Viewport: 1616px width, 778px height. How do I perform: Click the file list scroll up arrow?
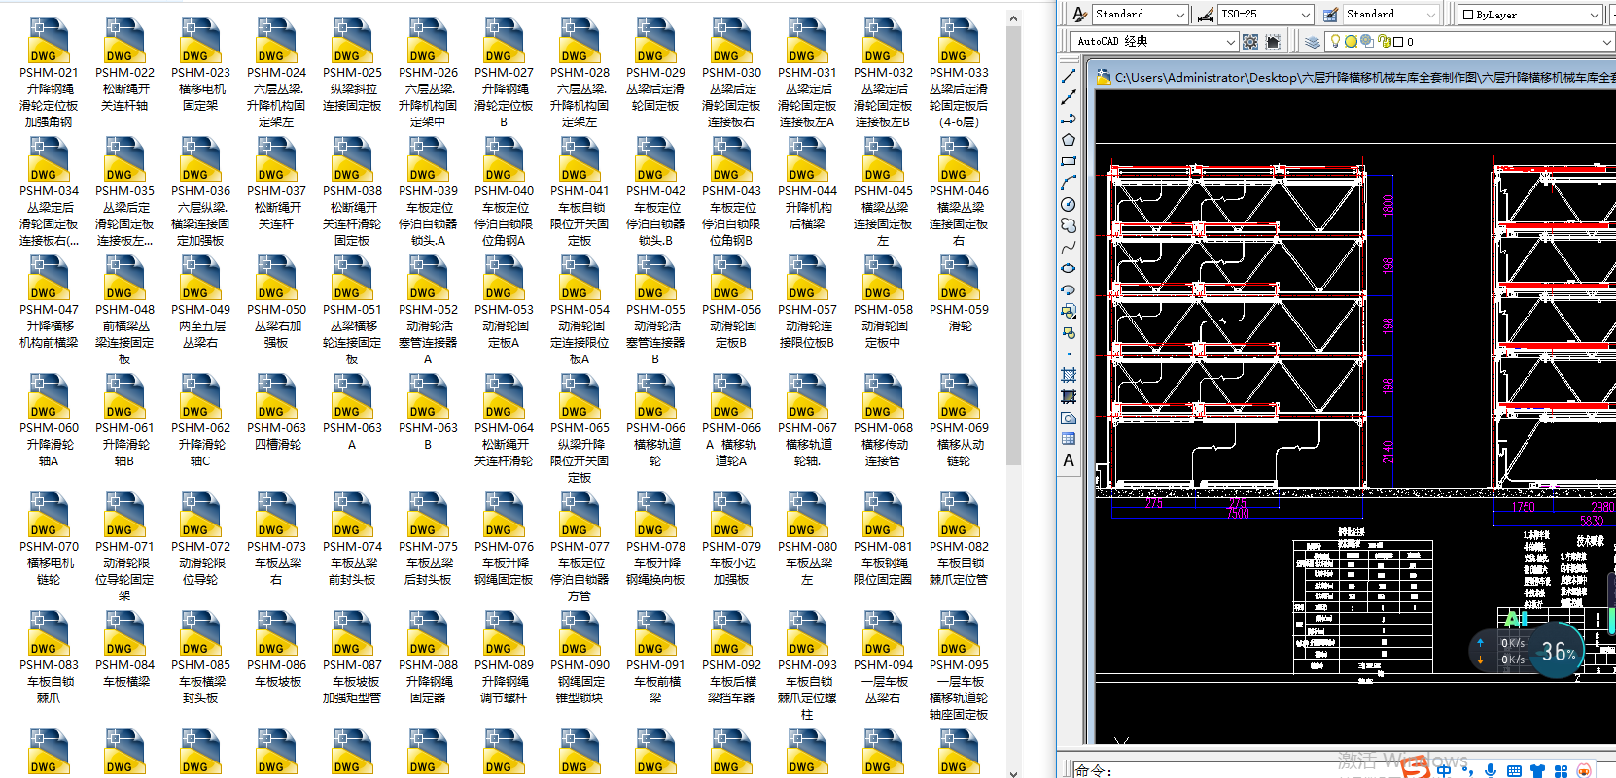click(x=1013, y=18)
